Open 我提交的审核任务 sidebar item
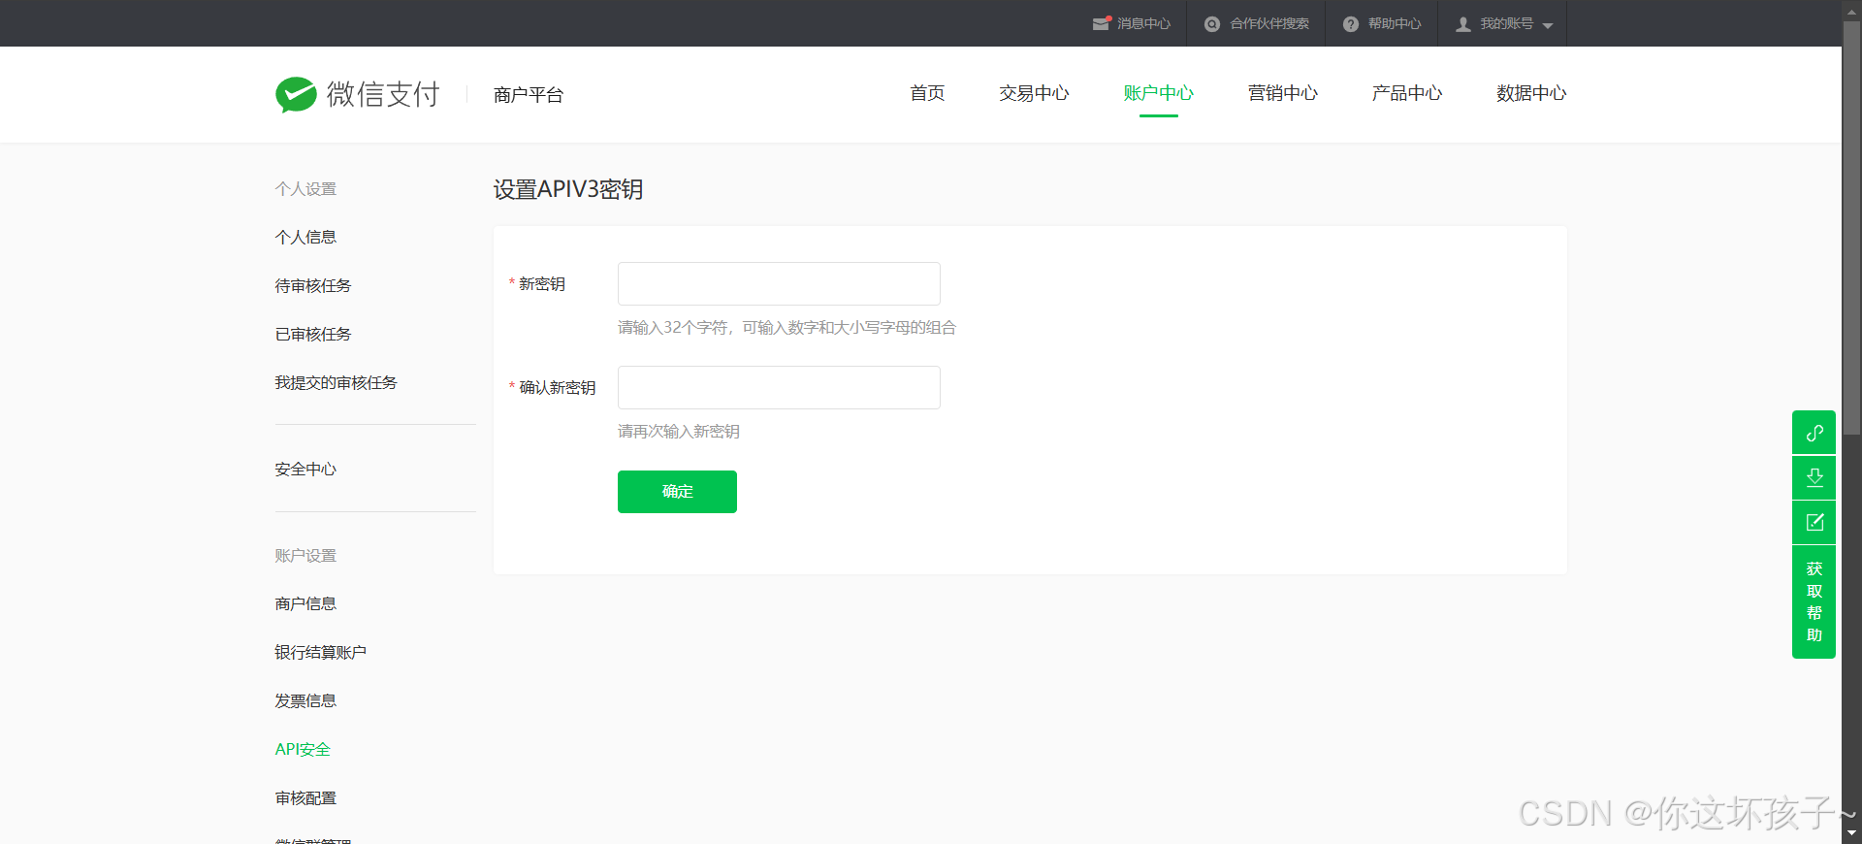This screenshot has height=844, width=1862. 336,382
